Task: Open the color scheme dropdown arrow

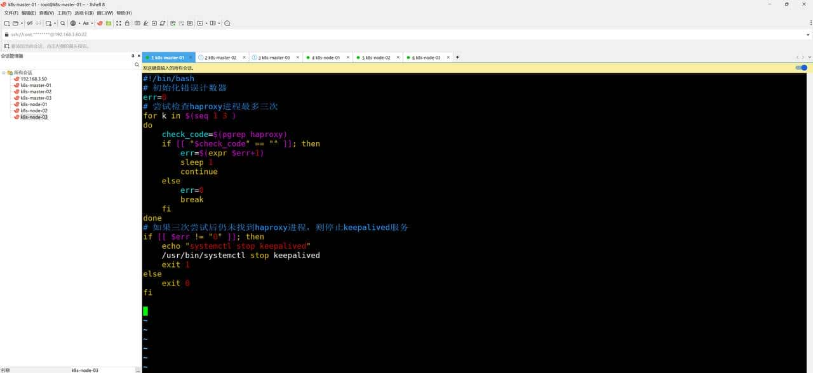Action: [79, 23]
